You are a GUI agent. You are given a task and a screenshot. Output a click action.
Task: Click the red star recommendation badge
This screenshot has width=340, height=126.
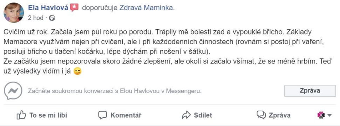[74, 8]
